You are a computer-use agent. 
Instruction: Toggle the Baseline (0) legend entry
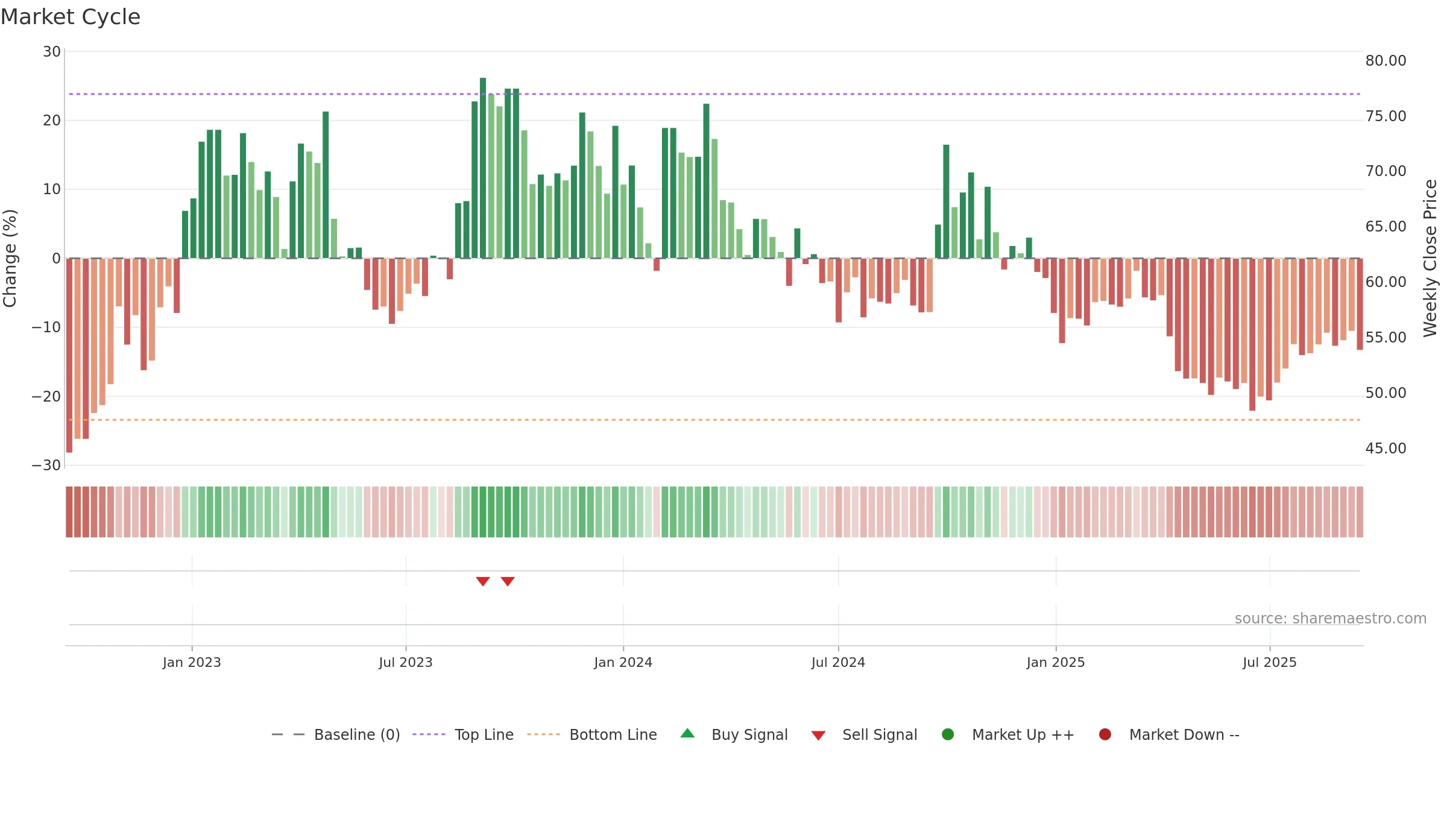pyautogui.click(x=357, y=734)
